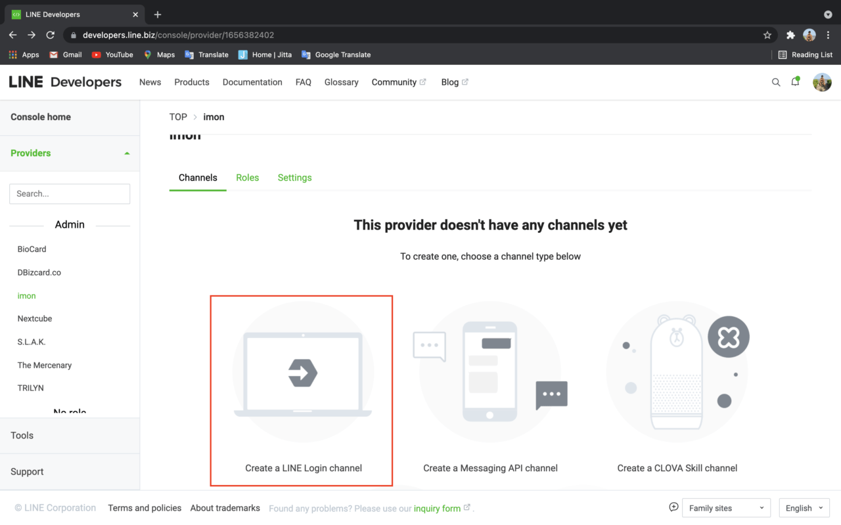Bookmark this page with star icon
This screenshot has height=525, width=841.
tap(767, 35)
